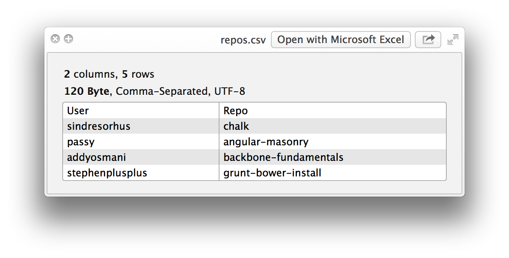Select the User column header
Image resolution: width=509 pixels, height=258 pixels.
pyautogui.click(x=78, y=111)
